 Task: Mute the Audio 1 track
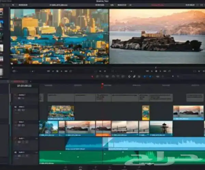27,142
